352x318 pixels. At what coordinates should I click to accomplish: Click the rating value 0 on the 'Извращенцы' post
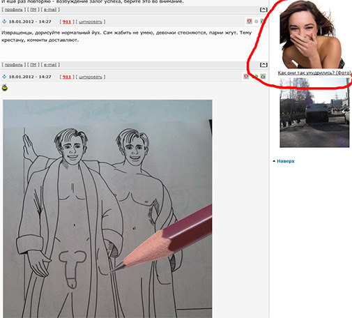coord(256,22)
